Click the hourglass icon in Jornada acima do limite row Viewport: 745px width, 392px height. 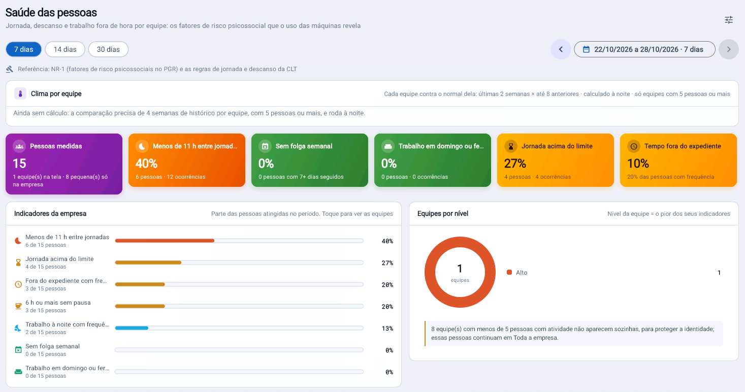point(18,263)
